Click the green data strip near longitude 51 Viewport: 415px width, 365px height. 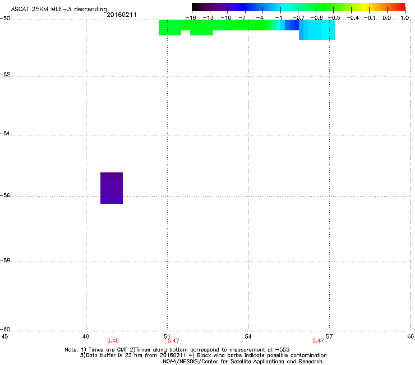coord(170,28)
